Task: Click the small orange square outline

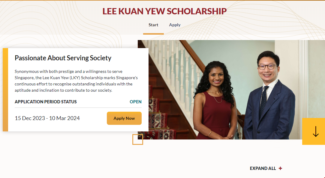Action: [x=138, y=139]
